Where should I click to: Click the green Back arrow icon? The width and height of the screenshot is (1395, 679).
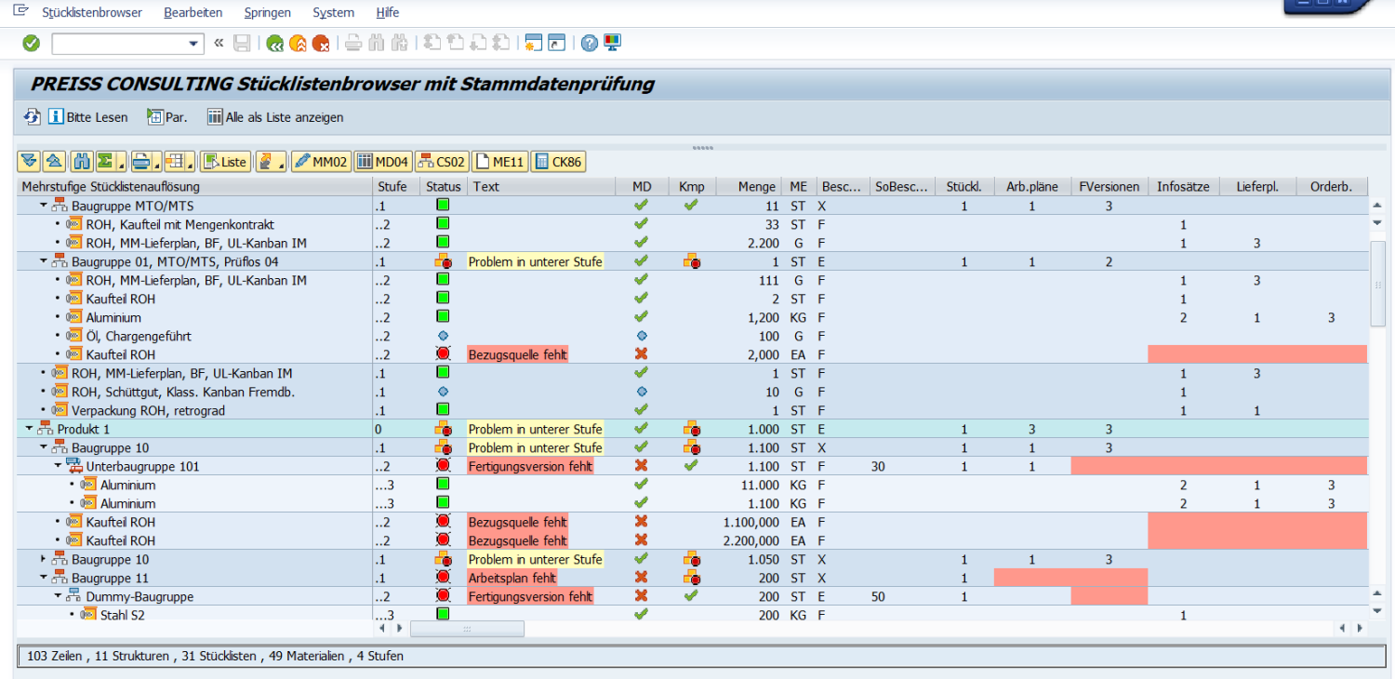274,43
